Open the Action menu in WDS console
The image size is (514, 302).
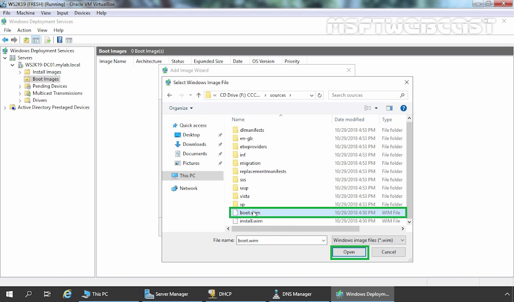(x=24, y=30)
